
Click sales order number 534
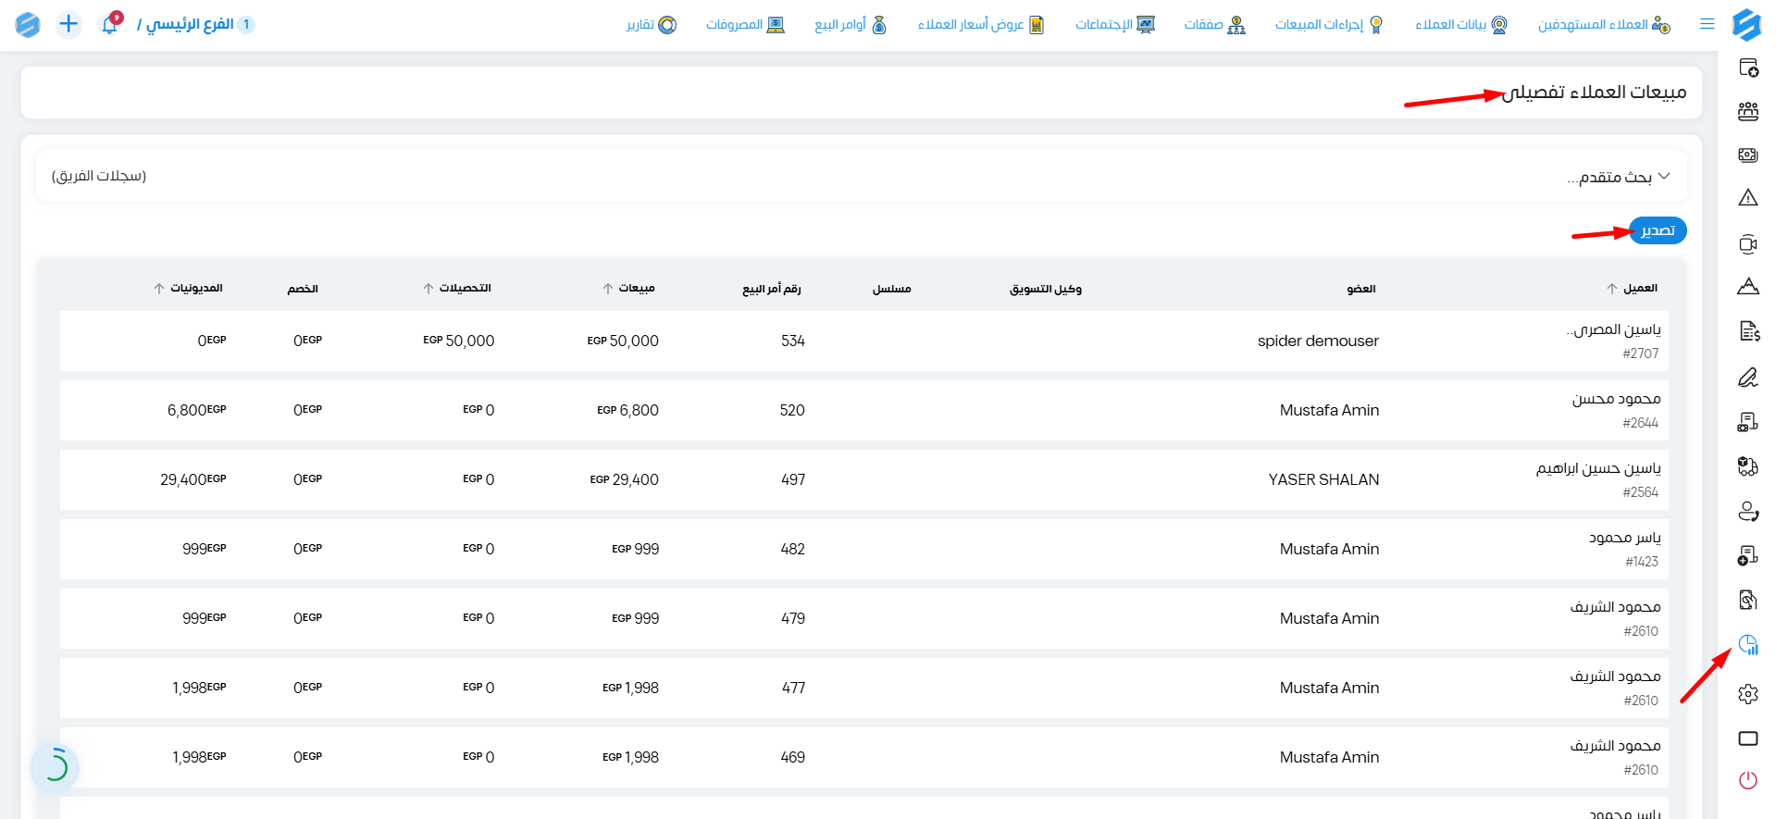coord(792,341)
